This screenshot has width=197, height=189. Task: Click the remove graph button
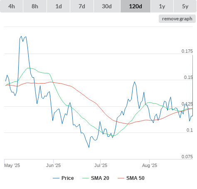click(x=177, y=19)
